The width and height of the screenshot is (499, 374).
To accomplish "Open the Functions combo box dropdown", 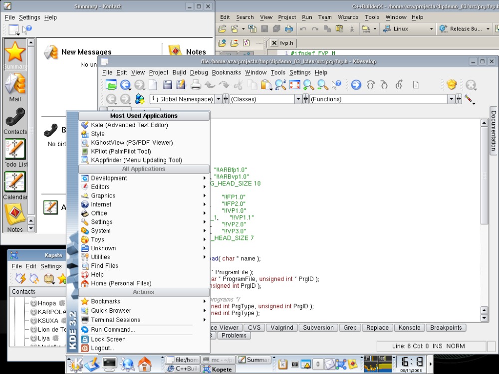I will 451,99.
